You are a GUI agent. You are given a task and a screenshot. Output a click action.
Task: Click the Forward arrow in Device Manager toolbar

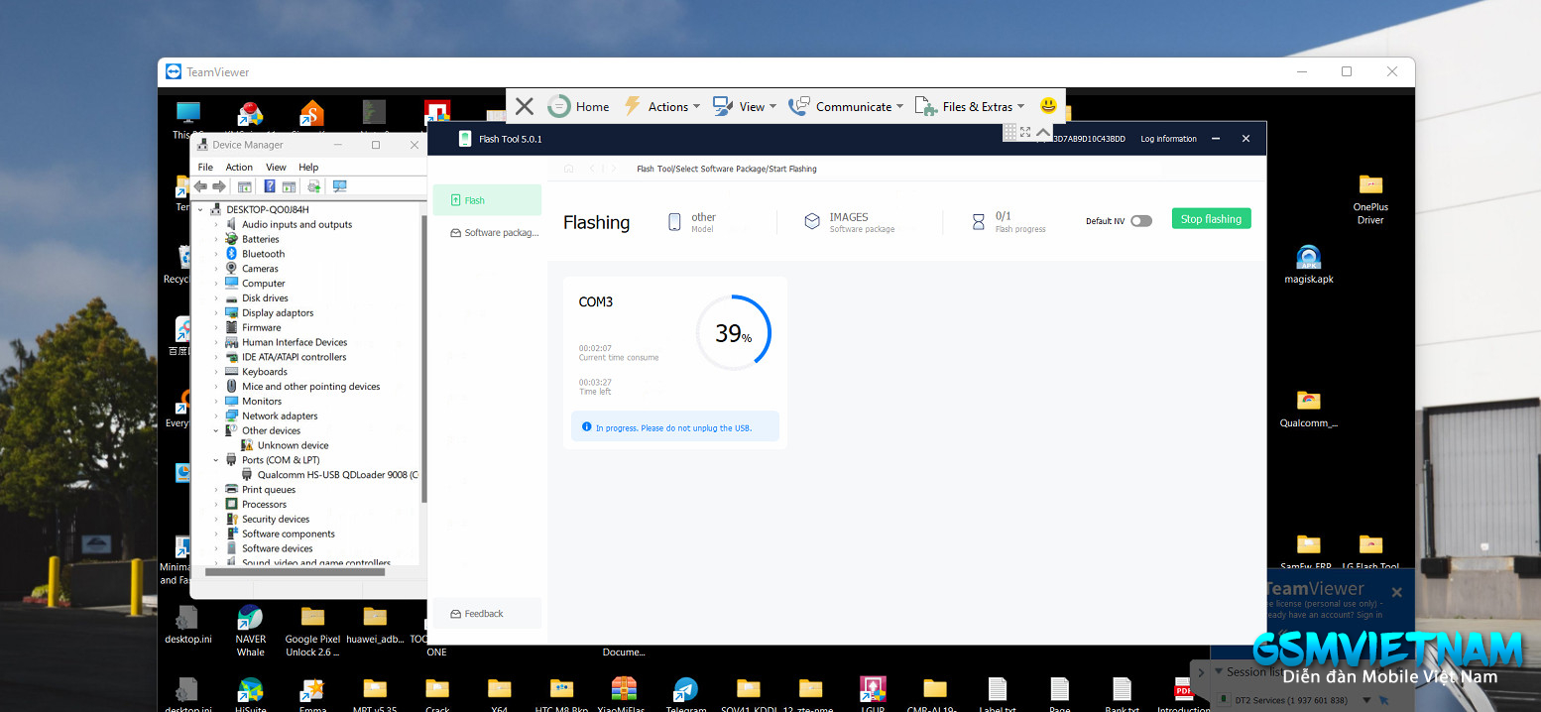click(219, 186)
